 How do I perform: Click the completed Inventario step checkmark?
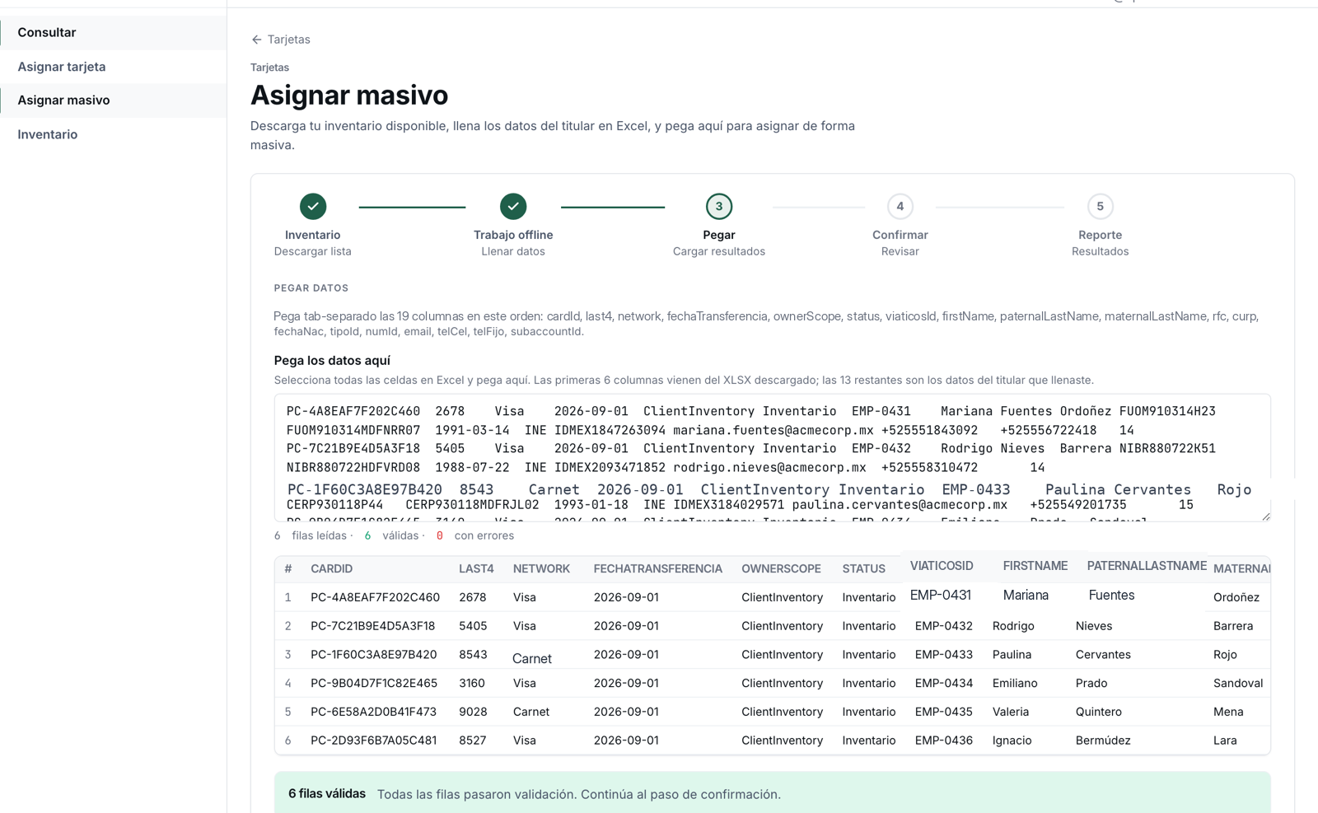click(x=313, y=206)
